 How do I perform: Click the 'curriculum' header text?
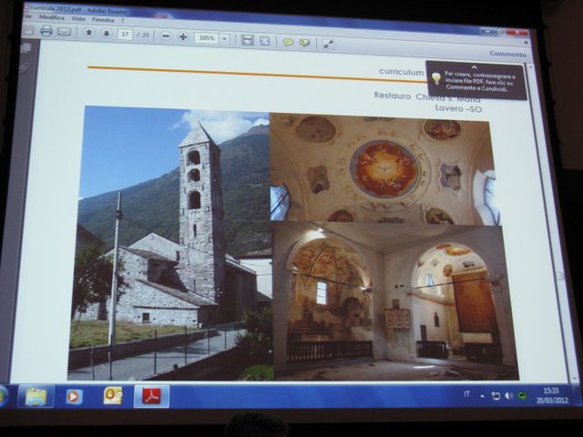click(401, 71)
